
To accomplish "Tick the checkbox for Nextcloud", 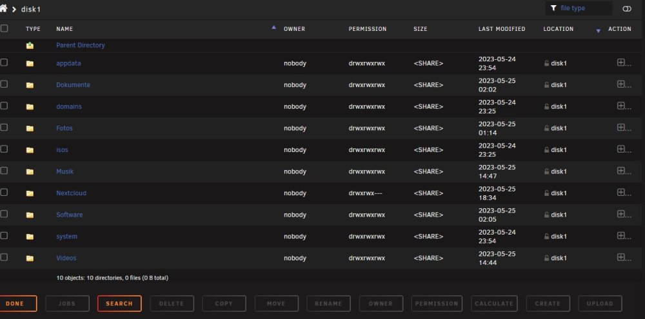I will [4, 193].
